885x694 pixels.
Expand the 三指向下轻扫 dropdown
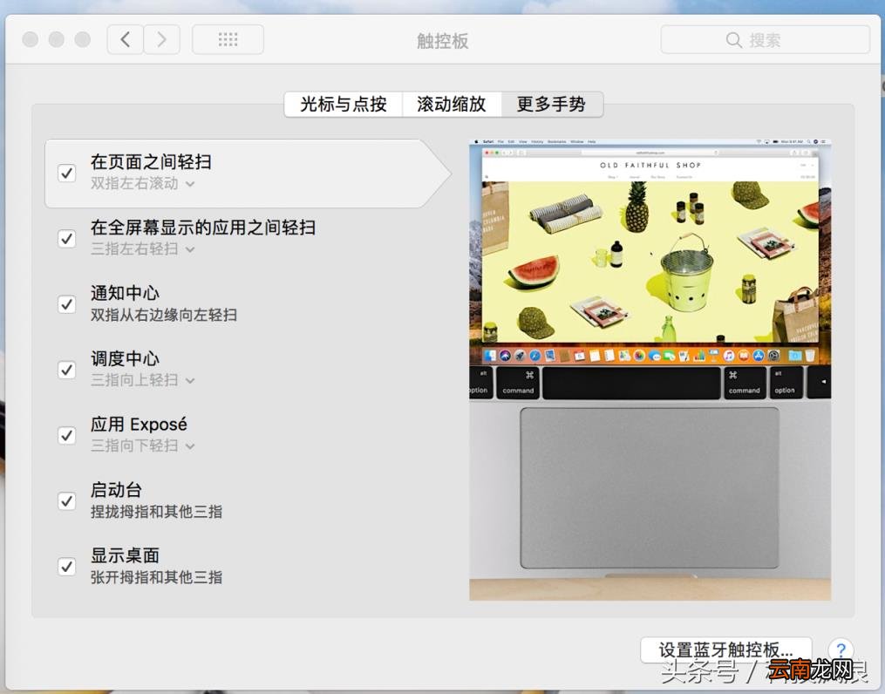click(x=143, y=446)
